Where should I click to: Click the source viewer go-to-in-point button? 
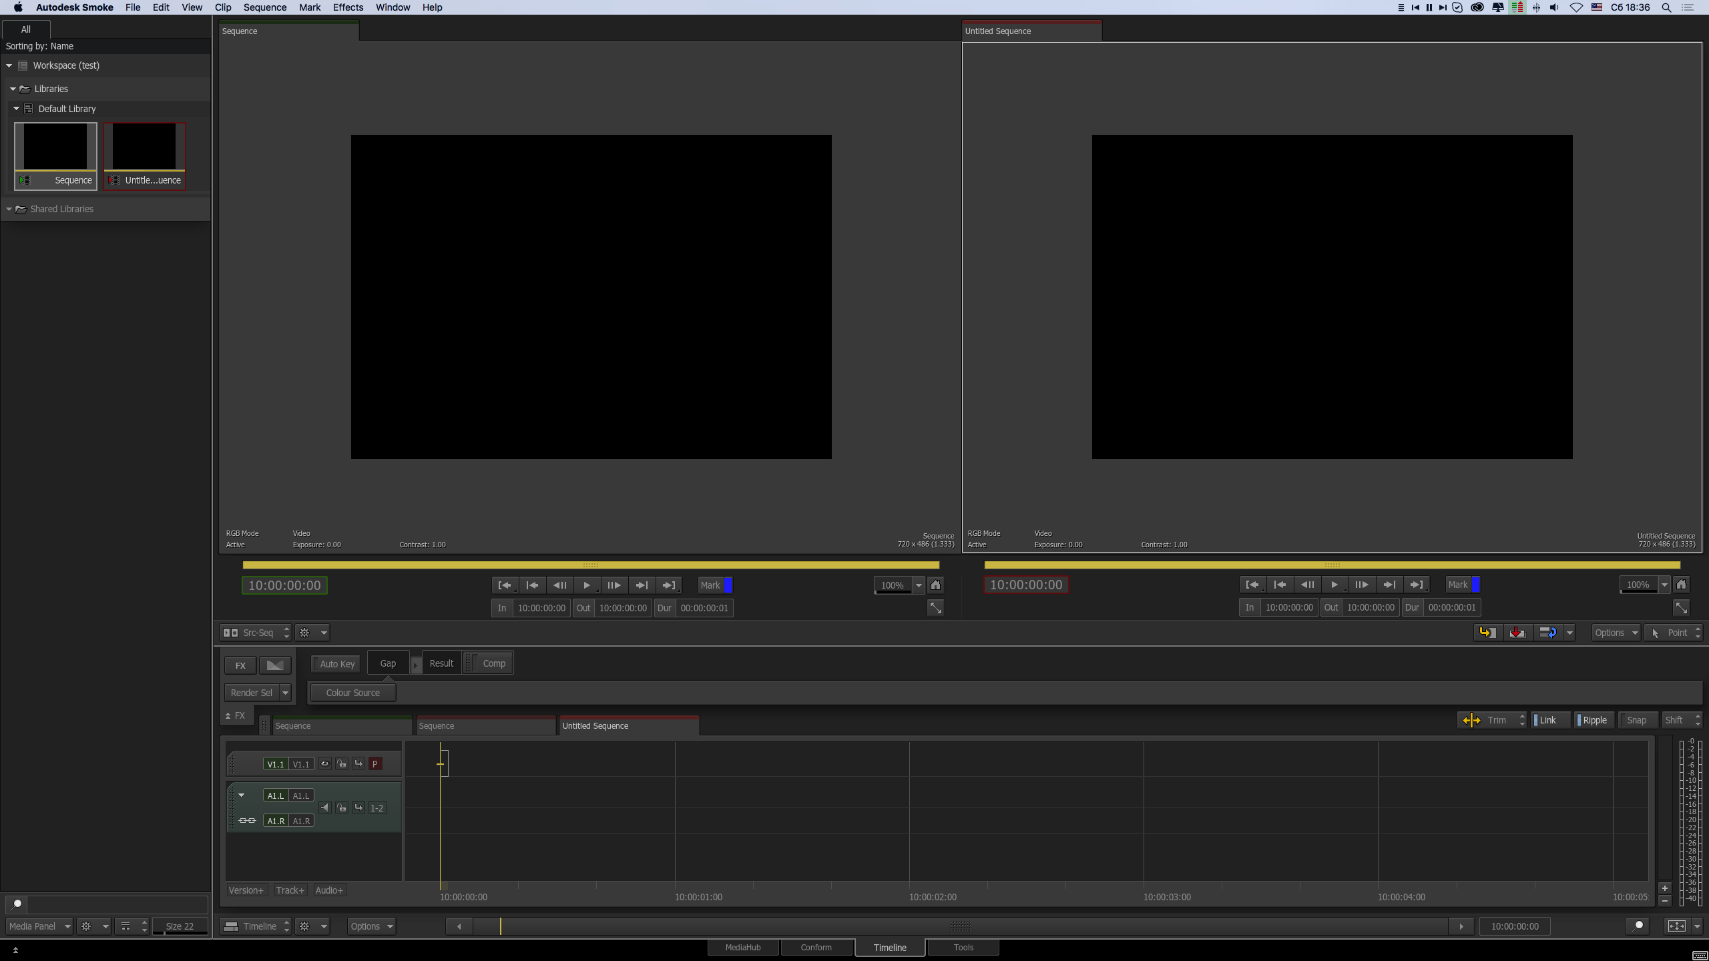[505, 585]
